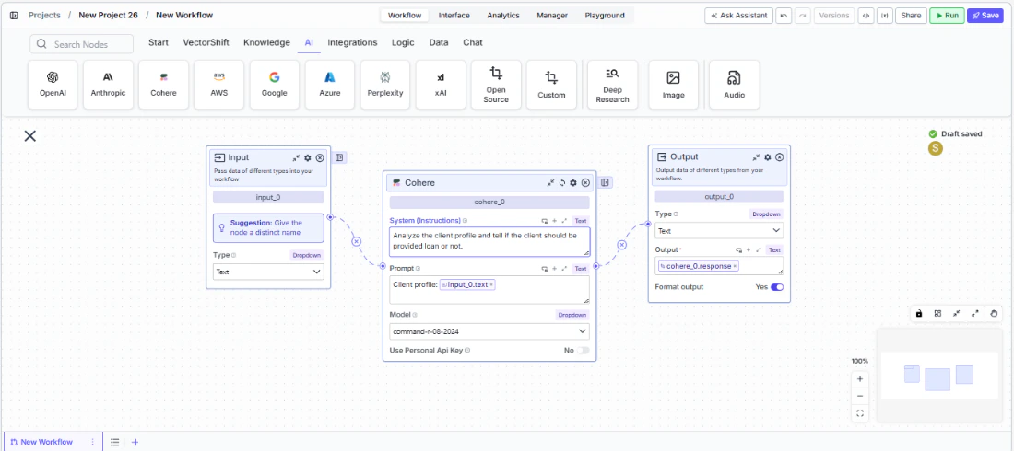This screenshot has height=451, width=1014.
Task: Refresh the Cohere node
Action: click(562, 183)
